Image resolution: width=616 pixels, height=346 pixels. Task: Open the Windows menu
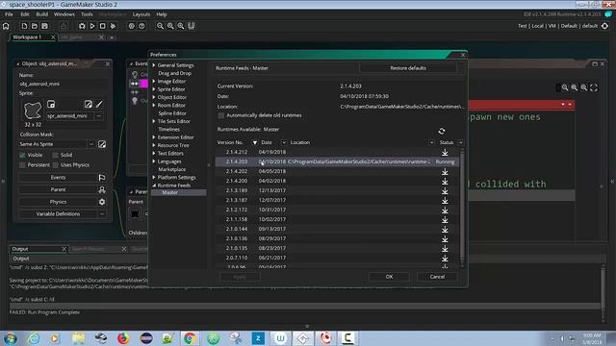pos(64,14)
